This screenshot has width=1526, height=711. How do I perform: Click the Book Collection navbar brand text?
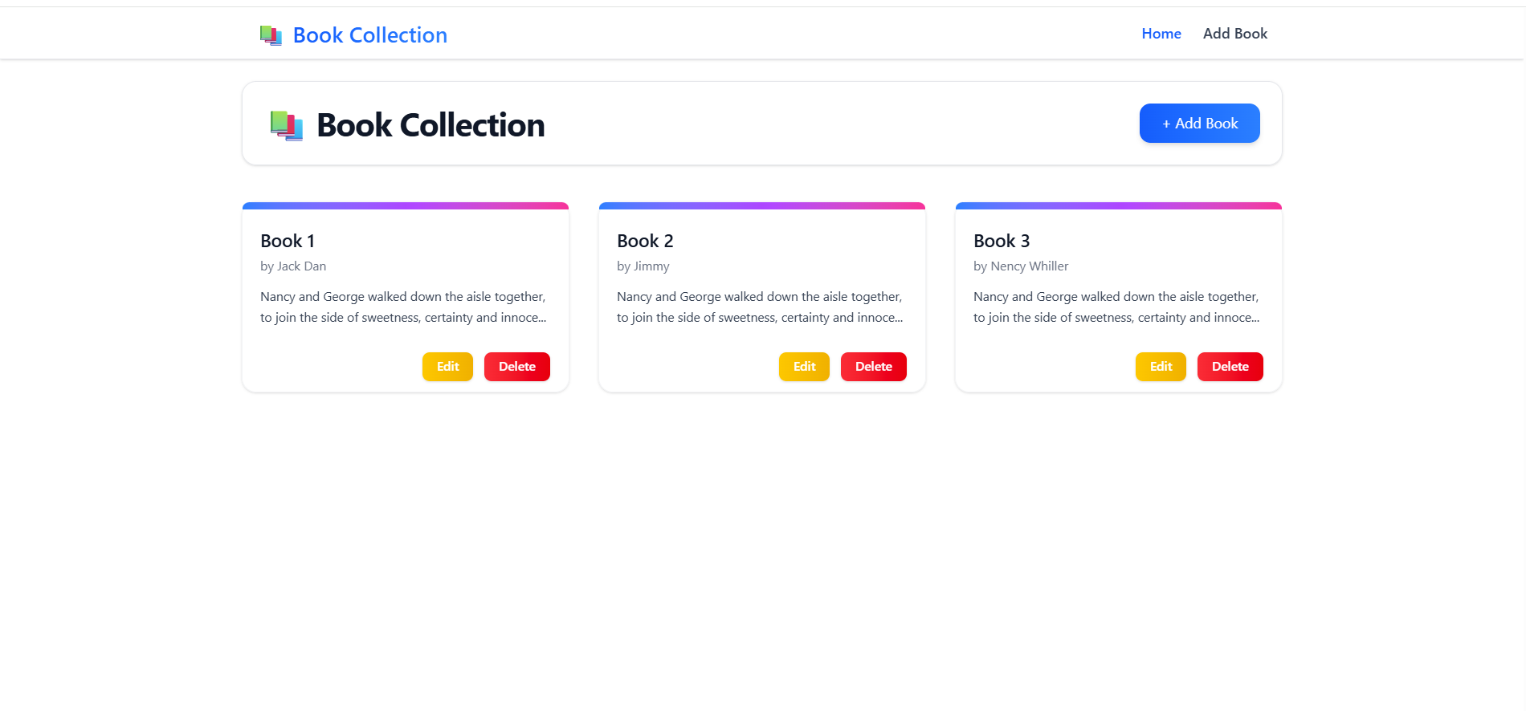[369, 35]
